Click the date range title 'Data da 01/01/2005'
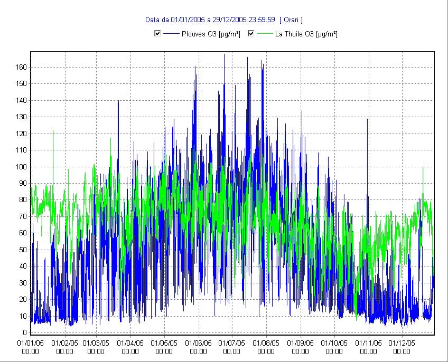448x362 pixels. [x=175, y=20]
